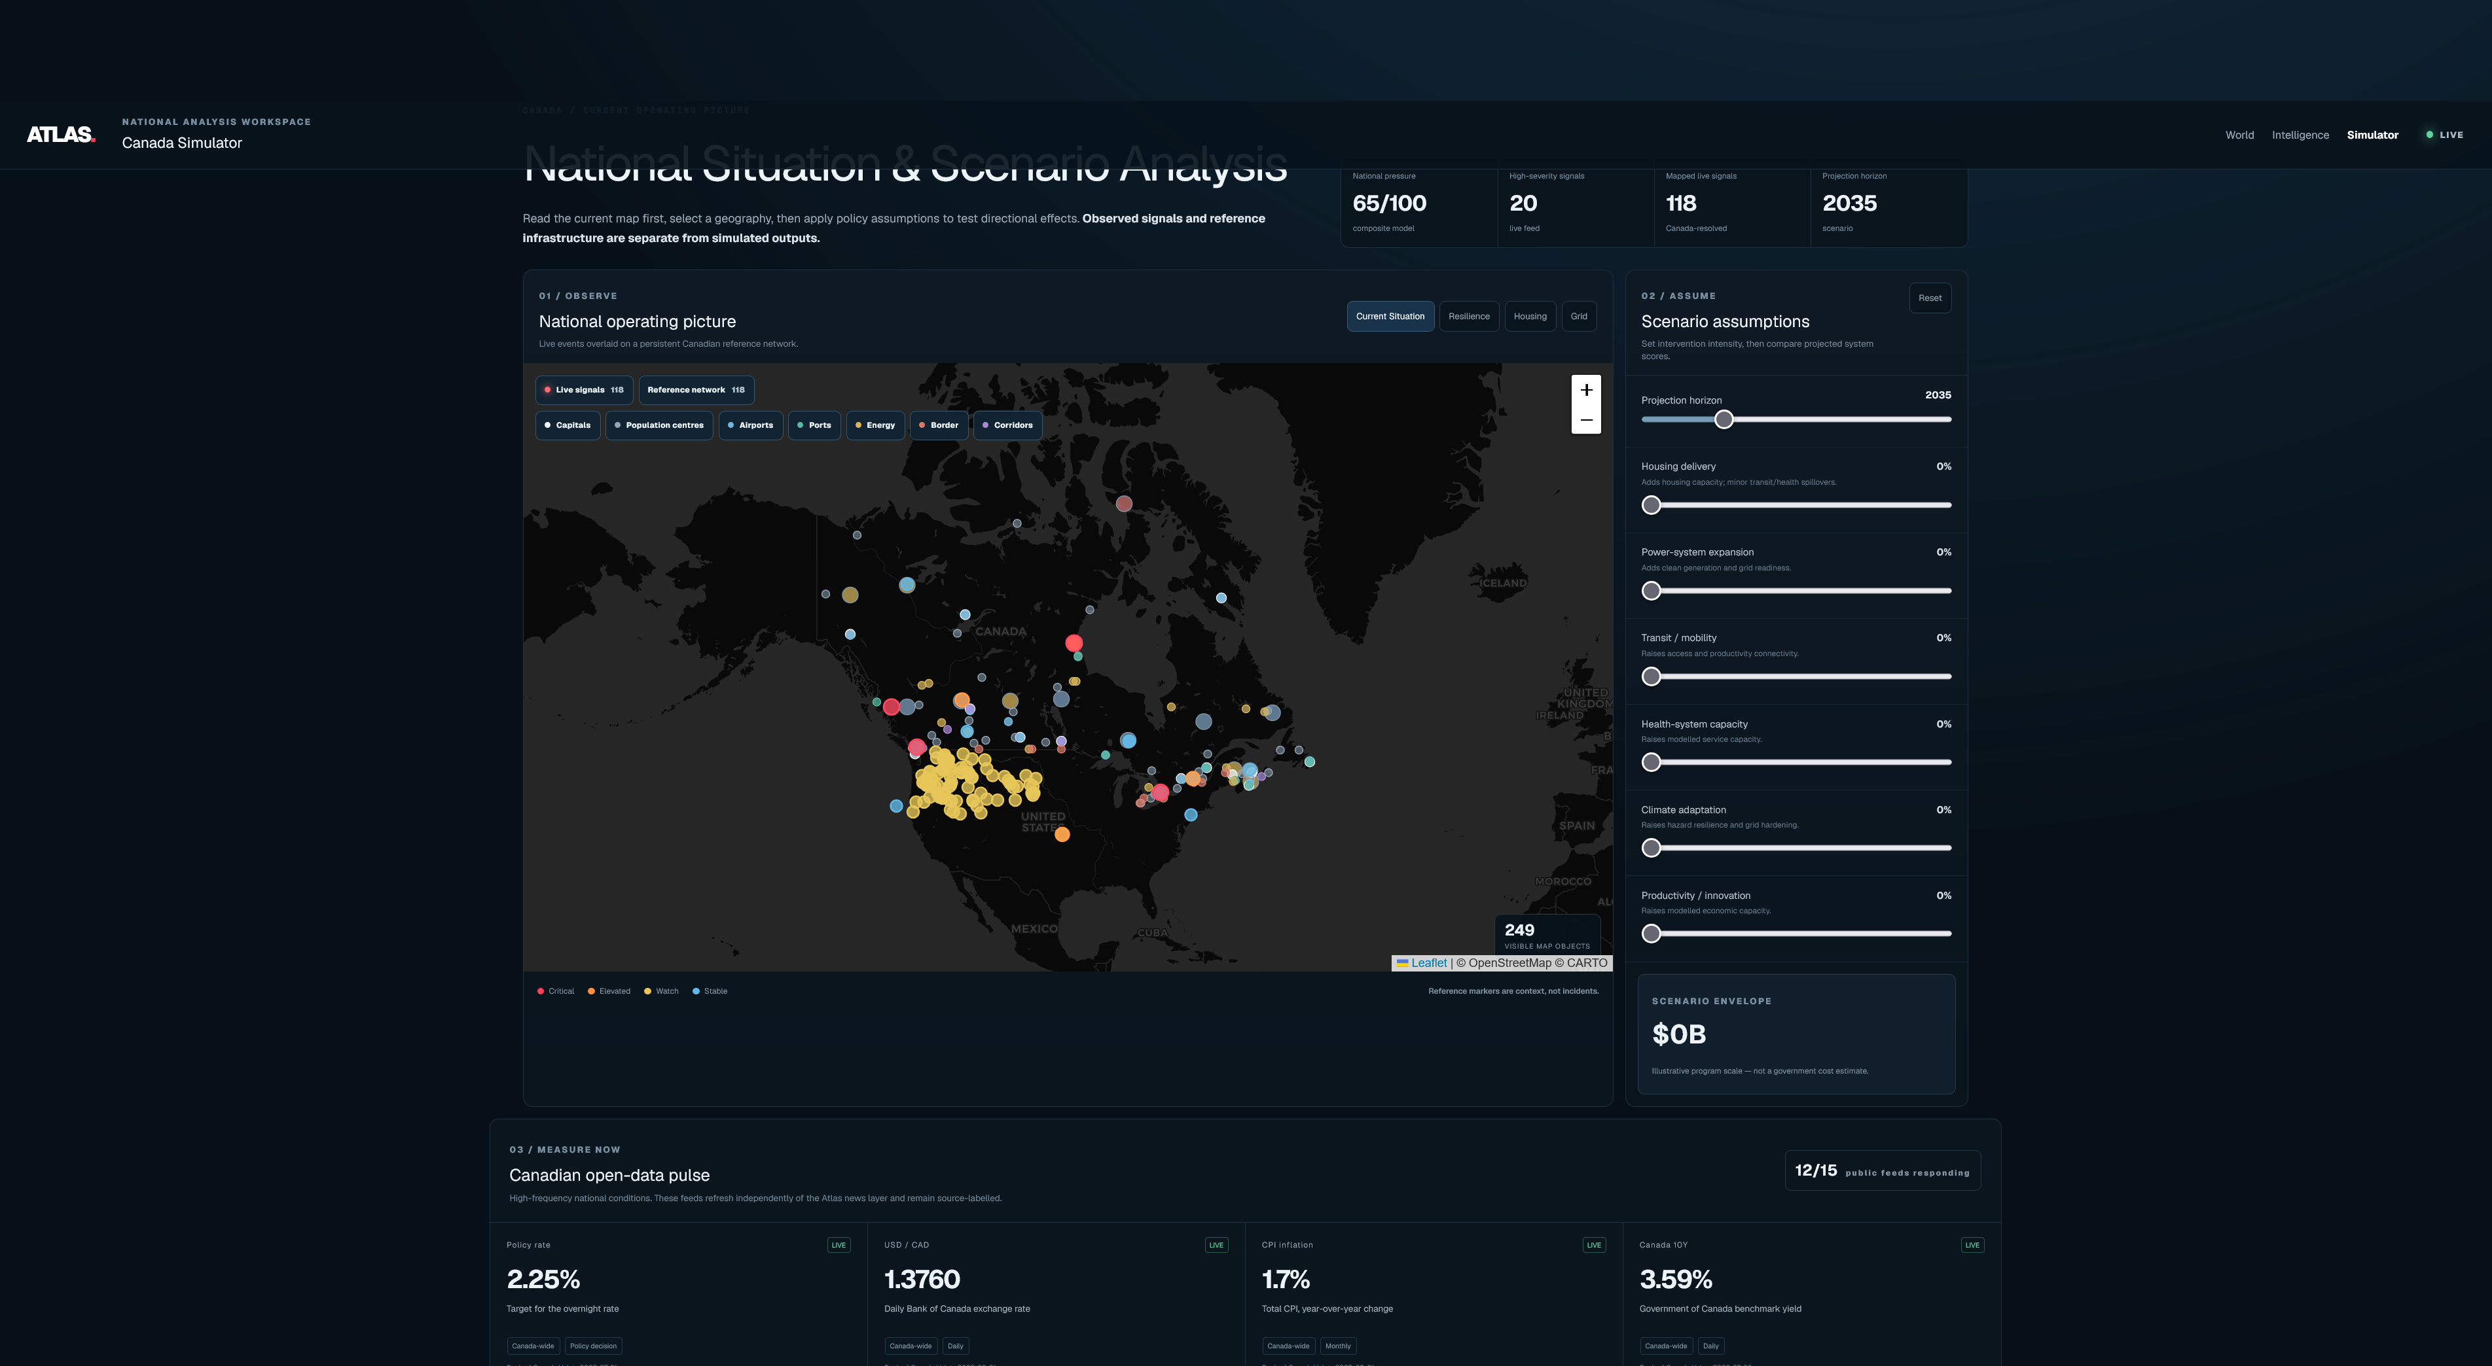Click the LIVE badge on CPI inflation card

1595,1245
